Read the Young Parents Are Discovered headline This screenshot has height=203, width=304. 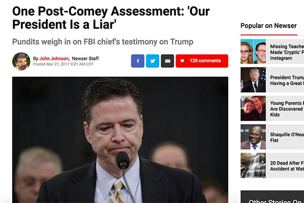[287, 109]
